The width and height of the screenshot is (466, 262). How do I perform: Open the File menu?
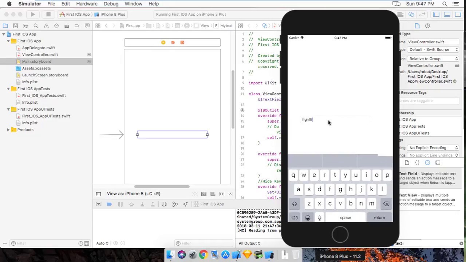point(51,4)
